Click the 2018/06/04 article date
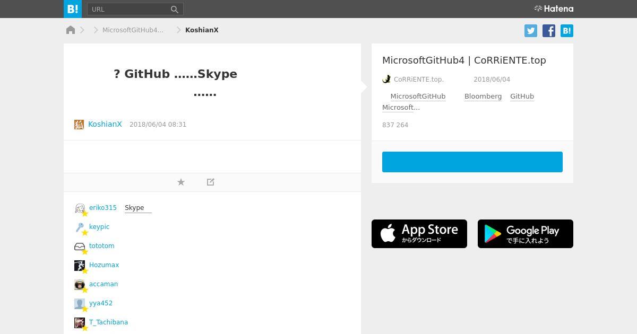 [492, 80]
